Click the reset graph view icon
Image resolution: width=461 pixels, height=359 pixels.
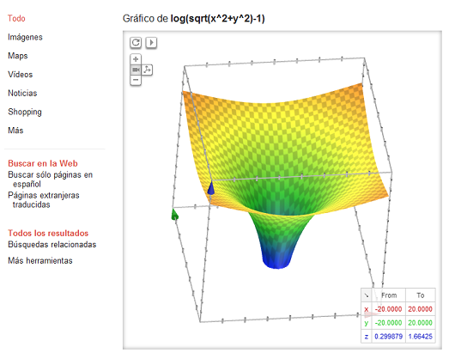tap(136, 43)
